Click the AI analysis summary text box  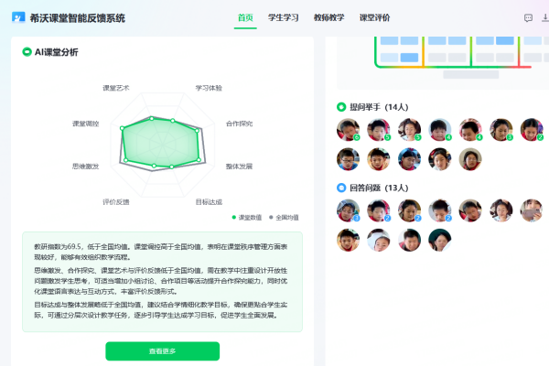coord(163,282)
